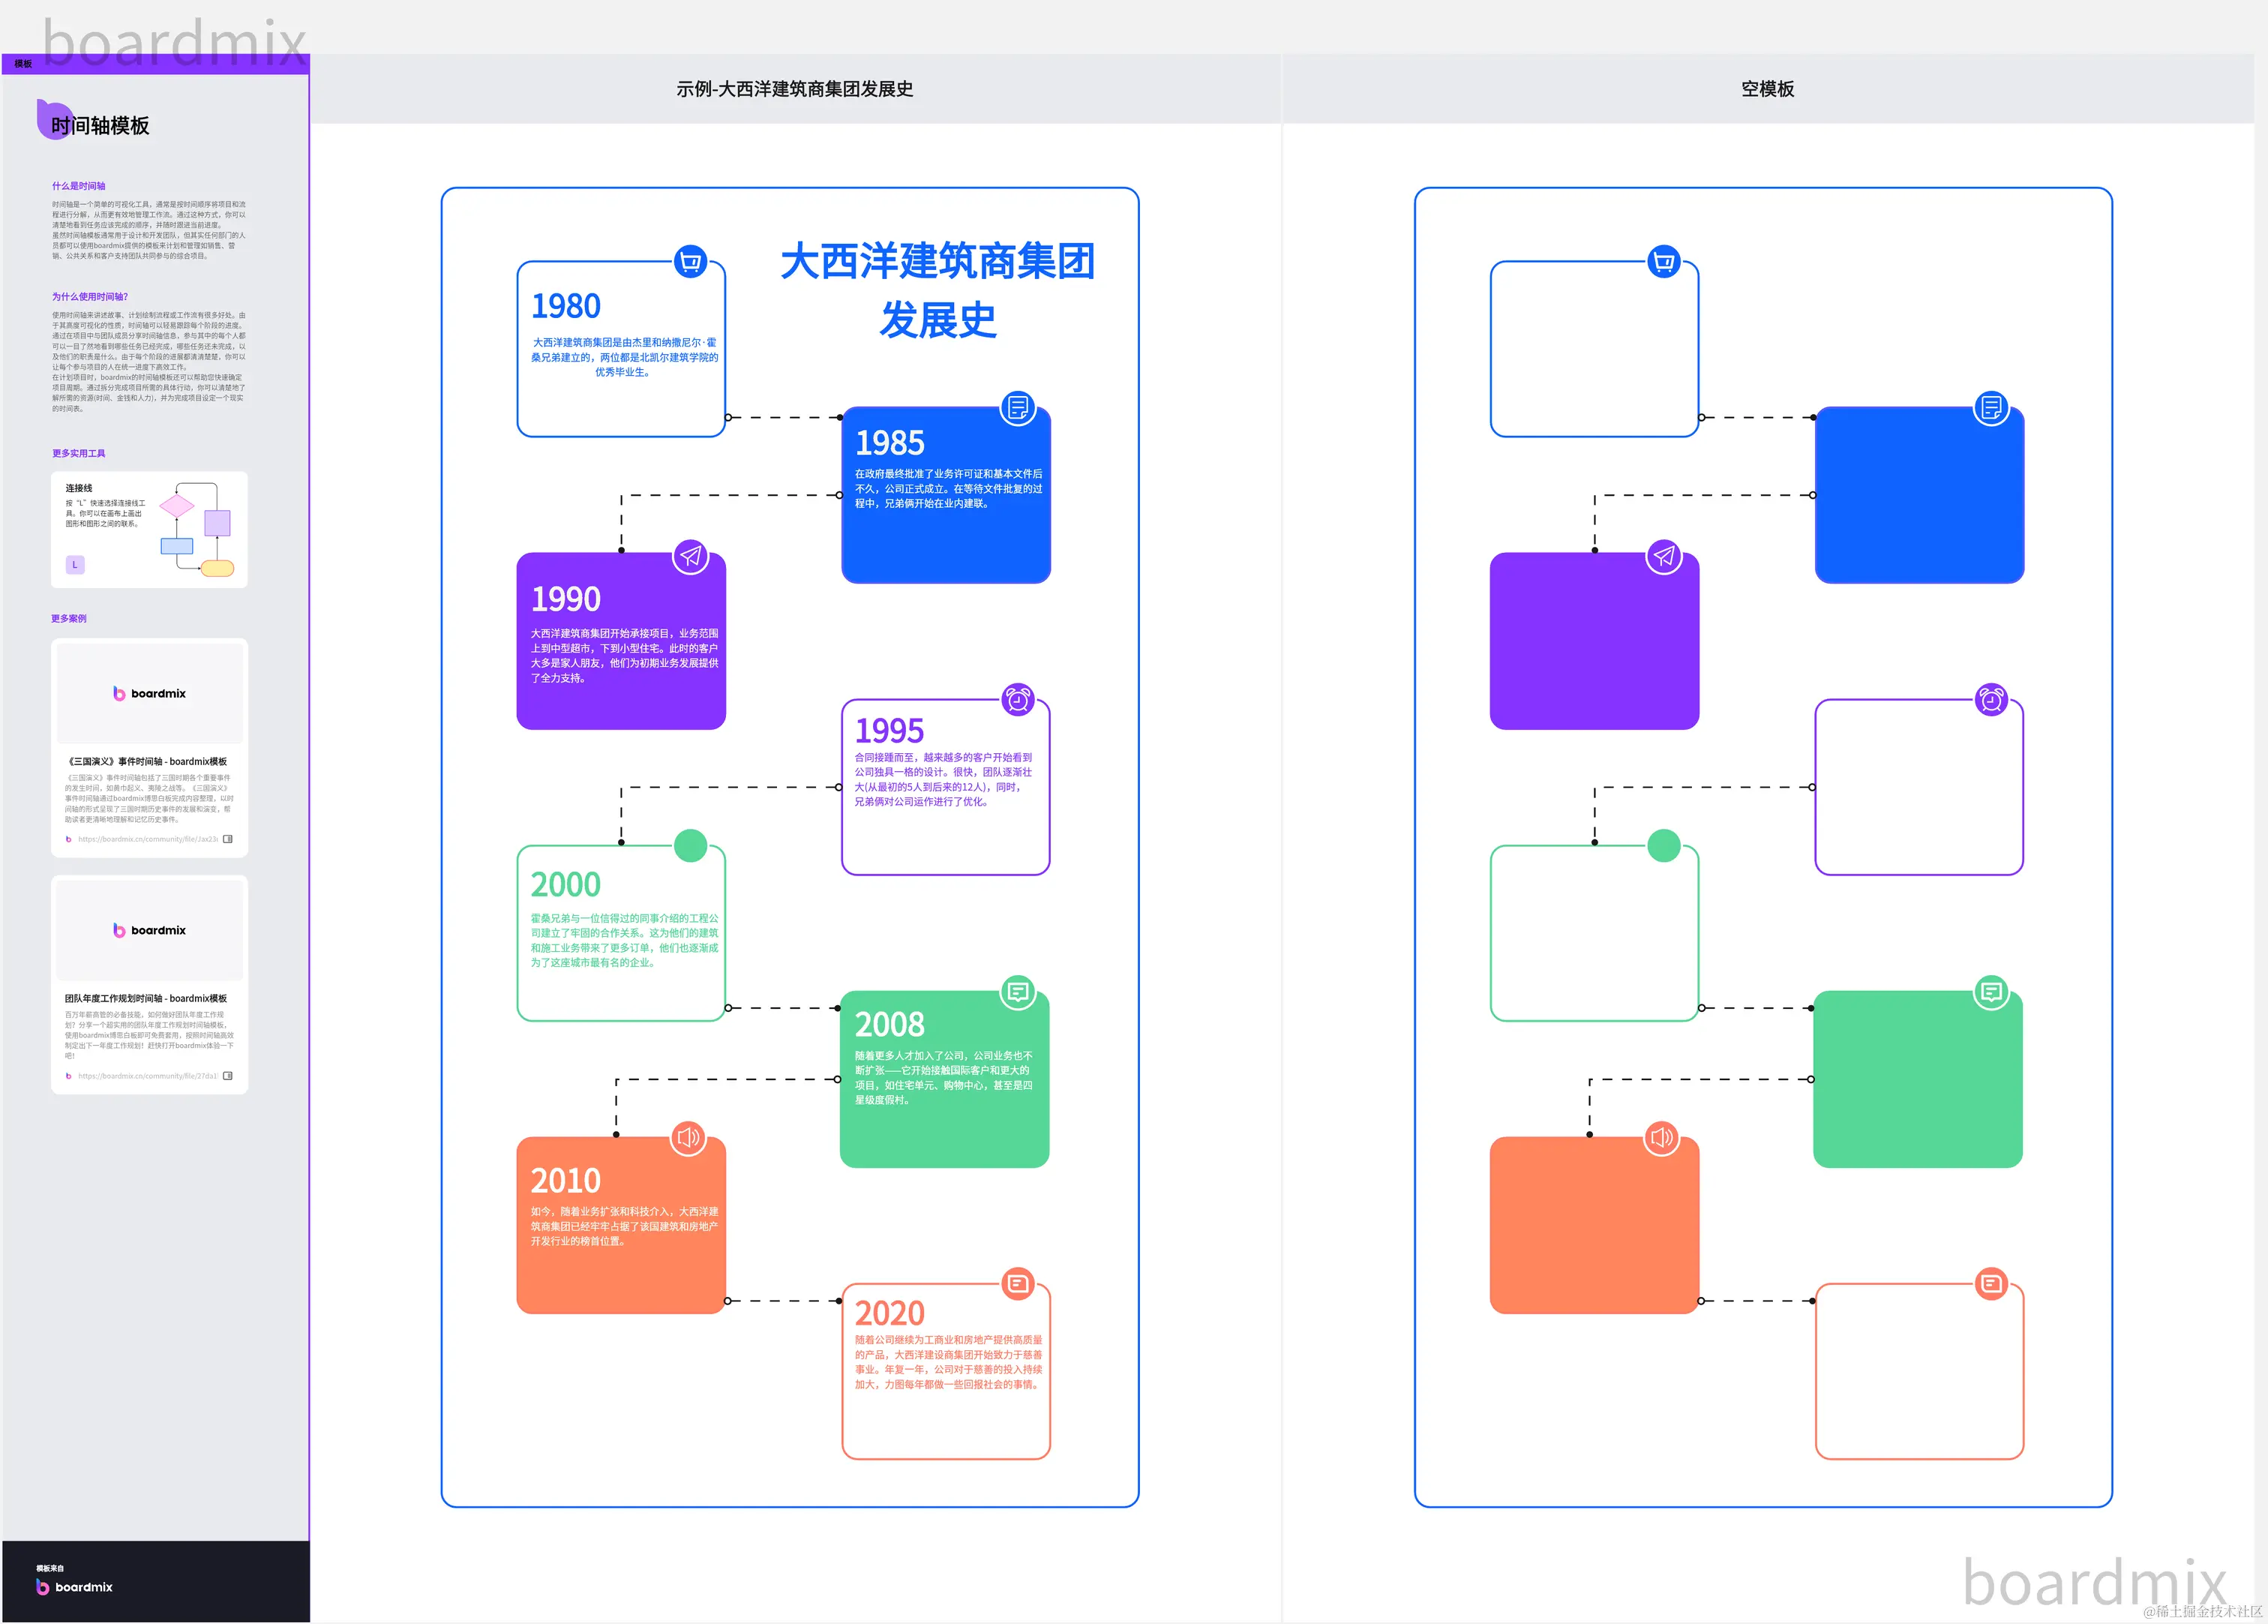The height and width of the screenshot is (1624, 2268).
Task: Click the purple L shortcut key icon
Action: pyautogui.click(x=75, y=565)
